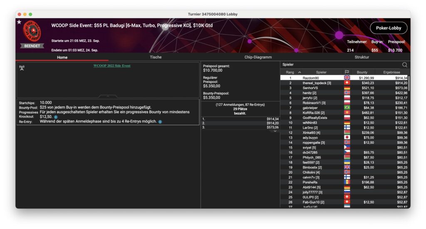Screen dimensions: 426x229
Task: Switch to the Tische tab
Action: click(x=156, y=57)
